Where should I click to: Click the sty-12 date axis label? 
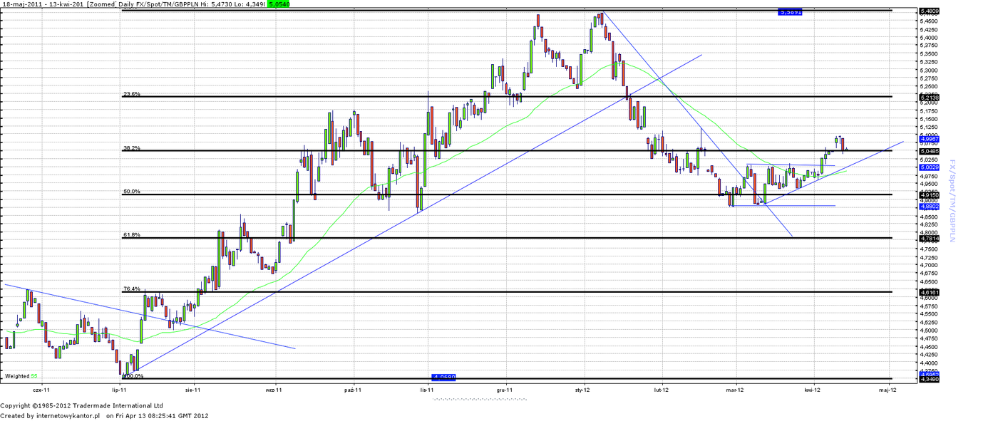coord(582,390)
